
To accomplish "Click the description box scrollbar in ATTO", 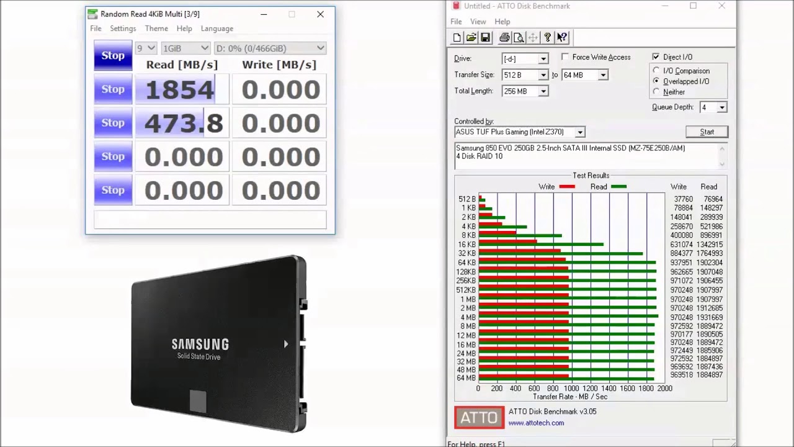I will point(722,156).
